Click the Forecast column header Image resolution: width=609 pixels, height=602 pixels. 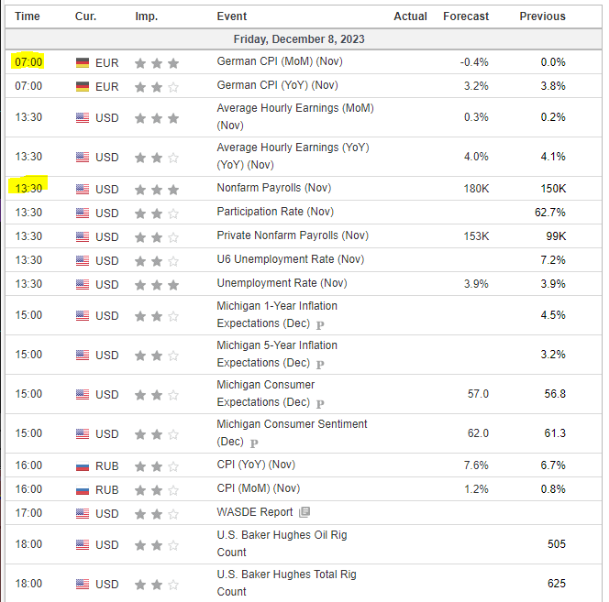466,16
